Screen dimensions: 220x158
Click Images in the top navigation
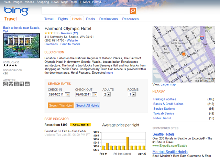pos(18,2)
